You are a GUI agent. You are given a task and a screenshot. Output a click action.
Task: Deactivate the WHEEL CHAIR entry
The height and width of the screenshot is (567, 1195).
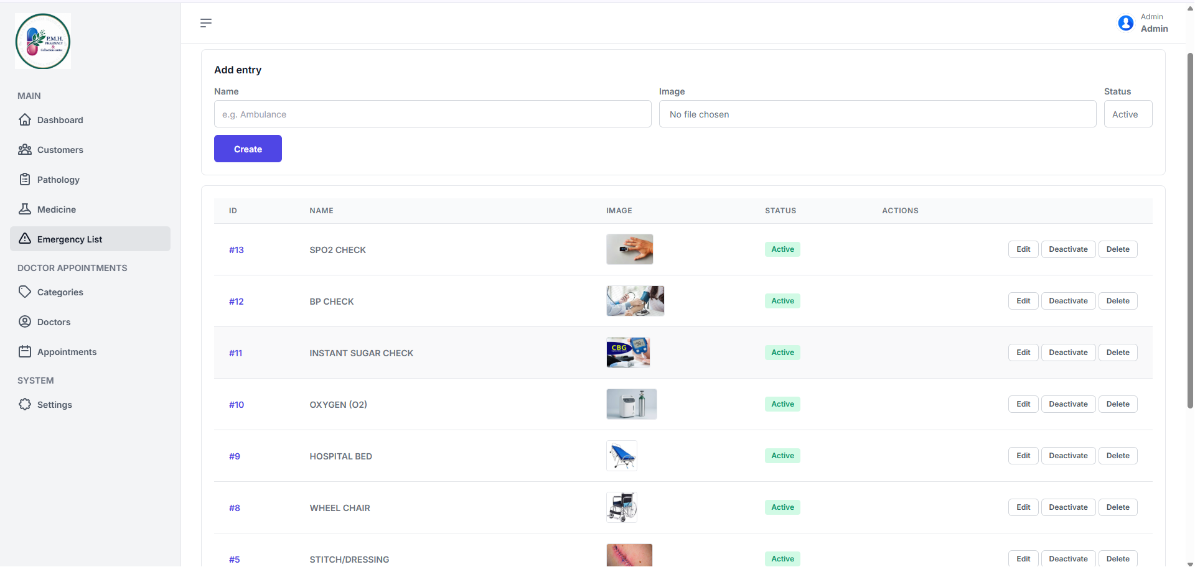pyautogui.click(x=1068, y=507)
